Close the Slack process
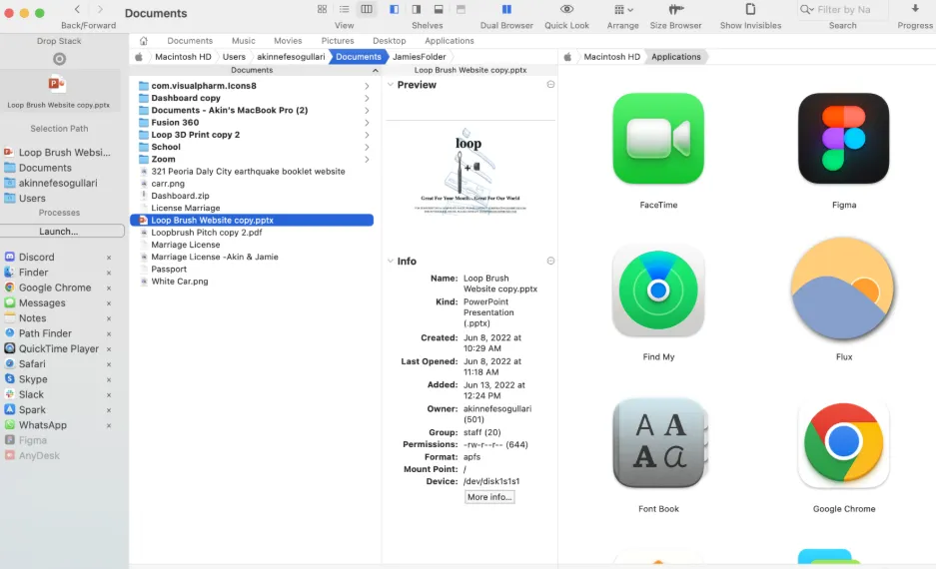Image resolution: width=936 pixels, height=569 pixels. click(x=109, y=395)
